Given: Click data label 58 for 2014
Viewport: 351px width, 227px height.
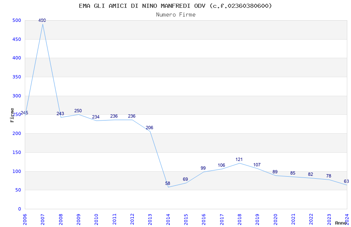Looking at the screenshot, I should (x=168, y=183).
